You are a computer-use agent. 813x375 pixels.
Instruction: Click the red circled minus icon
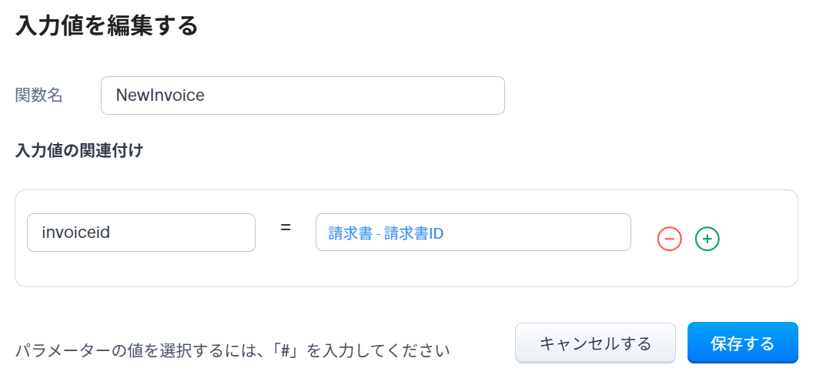pyautogui.click(x=669, y=239)
